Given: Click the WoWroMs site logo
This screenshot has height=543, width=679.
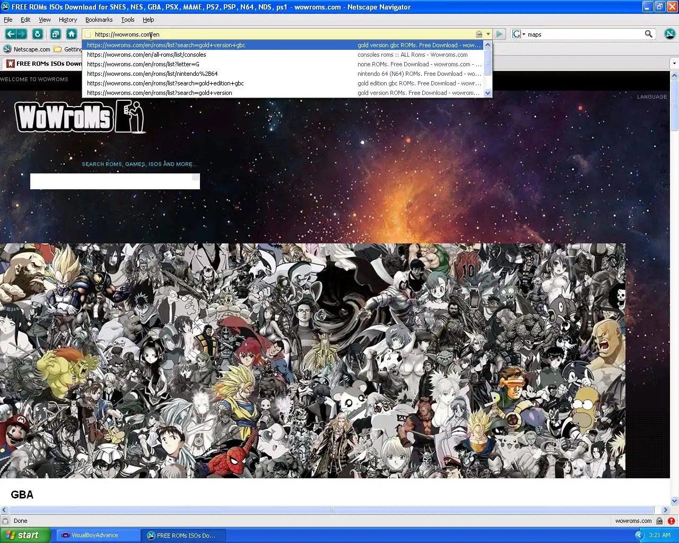Looking at the screenshot, I should pyautogui.click(x=80, y=116).
